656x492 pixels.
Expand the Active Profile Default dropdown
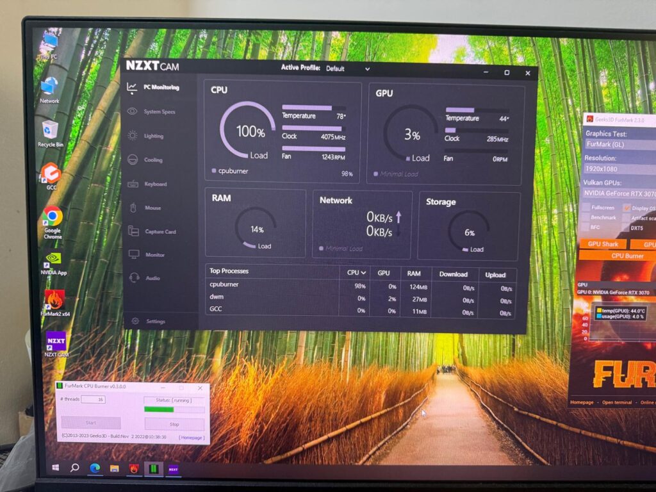348,69
